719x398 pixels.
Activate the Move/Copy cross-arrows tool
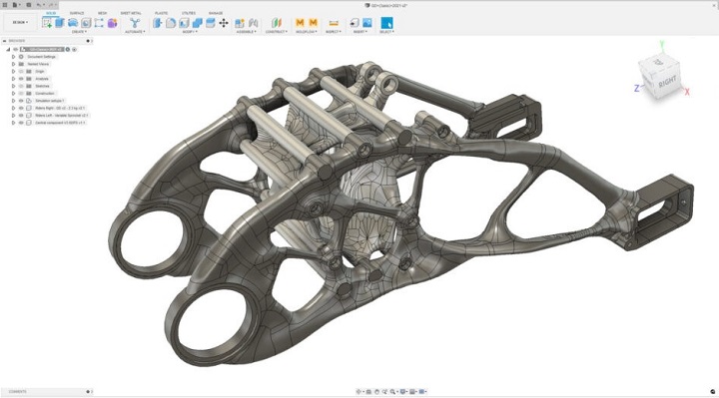tap(224, 22)
